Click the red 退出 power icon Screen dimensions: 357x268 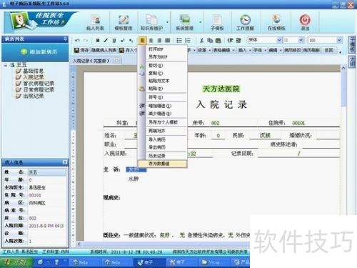305,22
